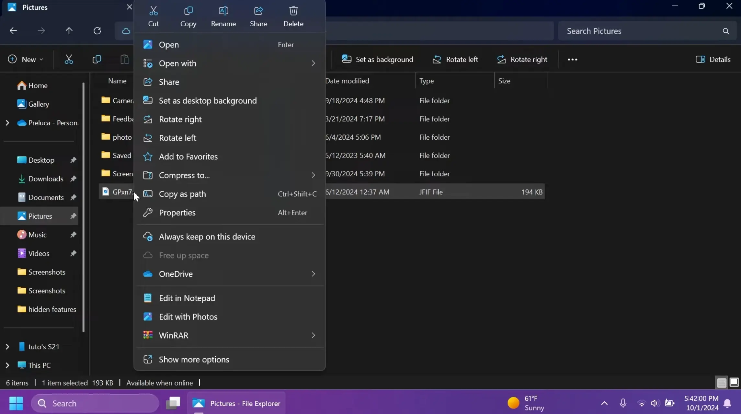Click Rename icon in context menu header
The height and width of the screenshot is (414, 741).
[223, 11]
